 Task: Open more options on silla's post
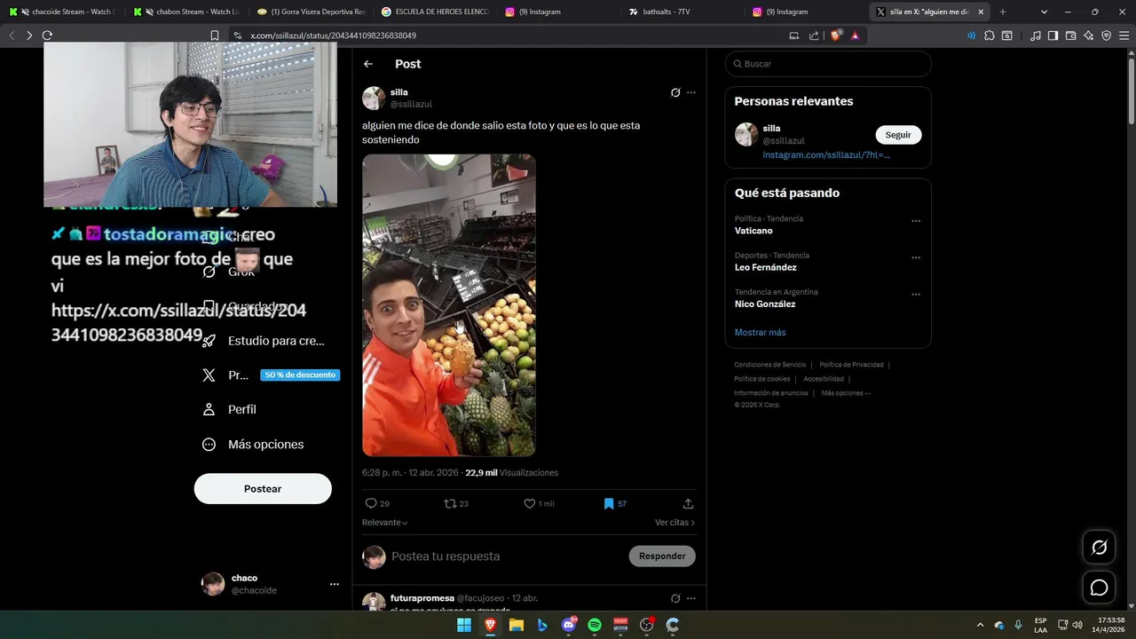click(x=691, y=92)
